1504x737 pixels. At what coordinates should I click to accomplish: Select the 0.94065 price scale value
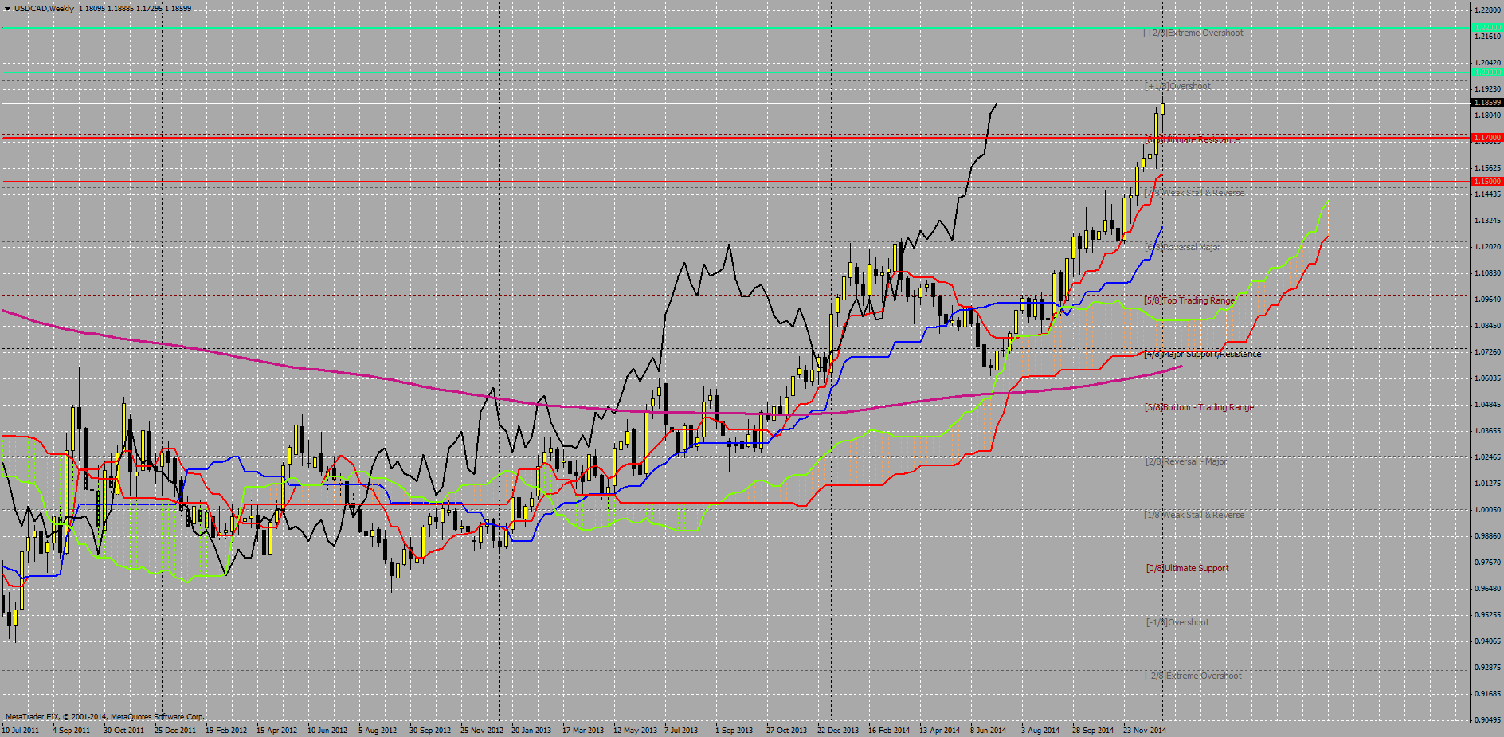click(1487, 641)
